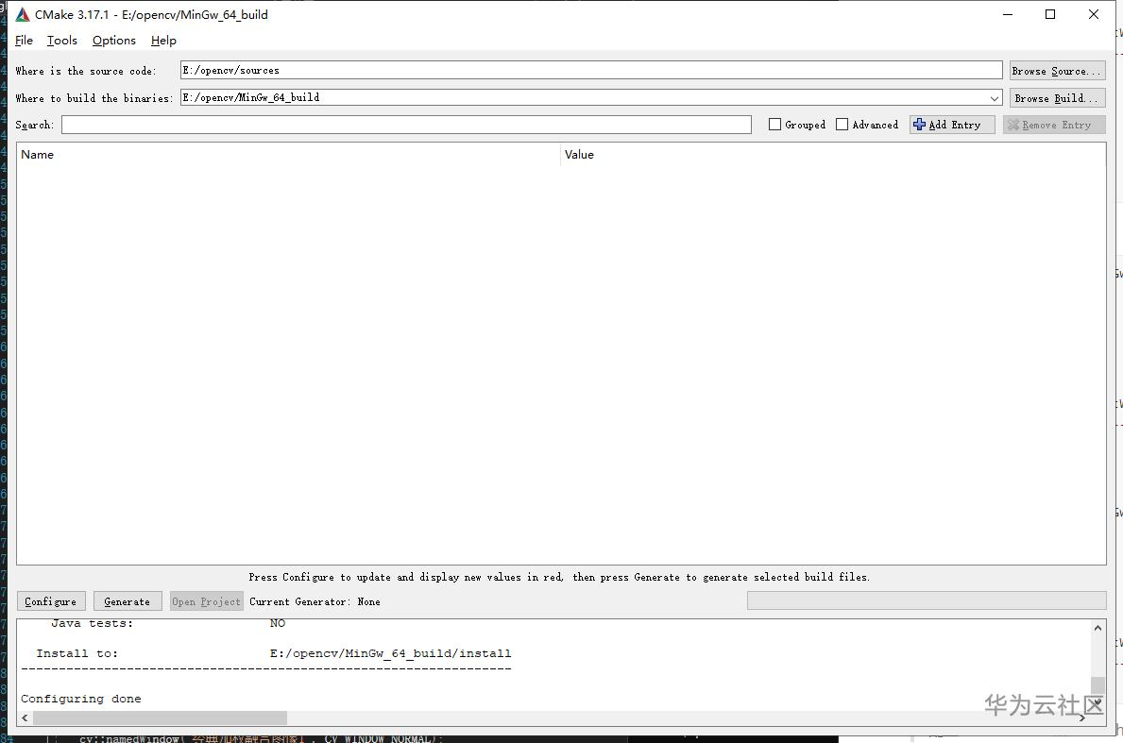Open the Options menu

tap(114, 41)
